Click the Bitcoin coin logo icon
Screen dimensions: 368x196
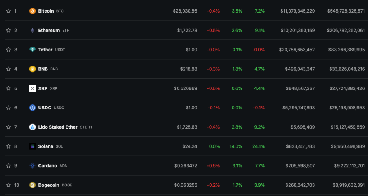point(32,11)
